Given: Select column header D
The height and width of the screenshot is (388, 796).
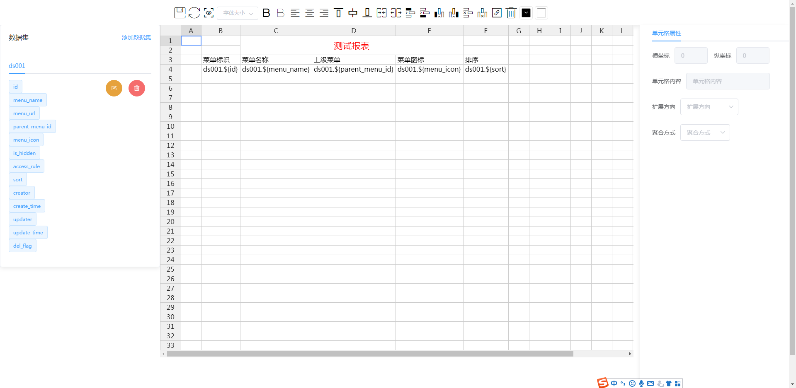Looking at the screenshot, I should [x=354, y=31].
